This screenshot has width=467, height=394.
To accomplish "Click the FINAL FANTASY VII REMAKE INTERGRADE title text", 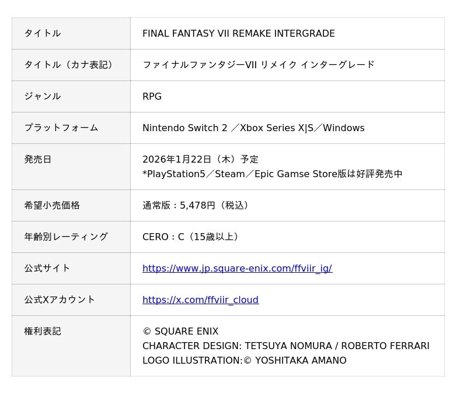I will 238,34.
